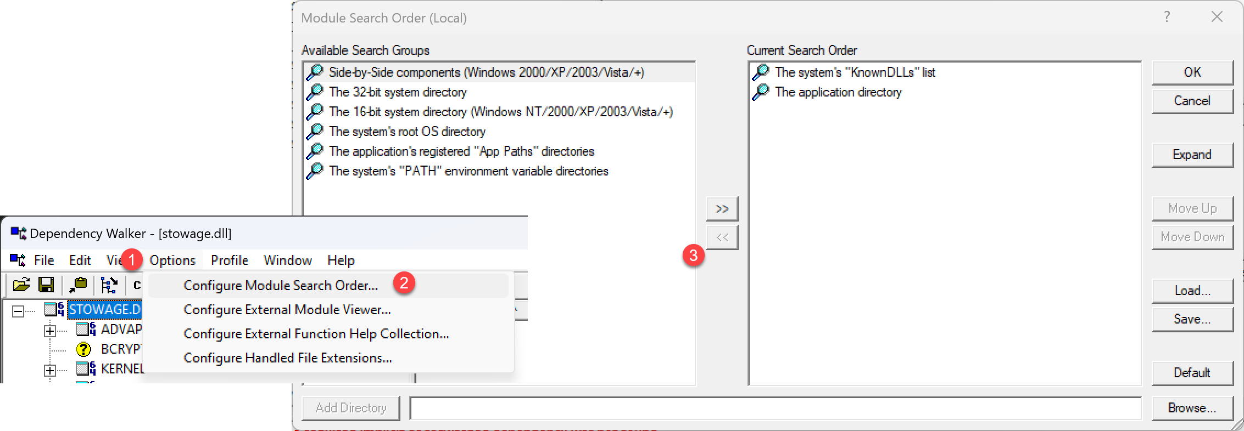Click the >> add to search order button
This screenshot has height=431, width=1244.
coord(722,208)
